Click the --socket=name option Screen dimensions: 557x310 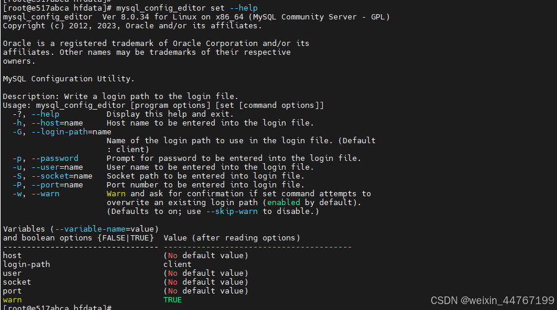(62, 176)
